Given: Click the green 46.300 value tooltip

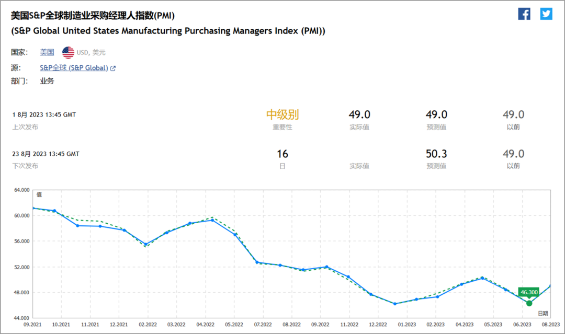Looking at the screenshot, I should click(529, 292).
